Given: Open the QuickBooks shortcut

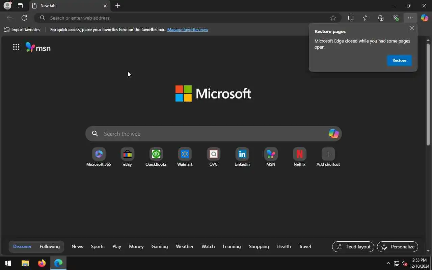Looking at the screenshot, I should click(x=156, y=157).
